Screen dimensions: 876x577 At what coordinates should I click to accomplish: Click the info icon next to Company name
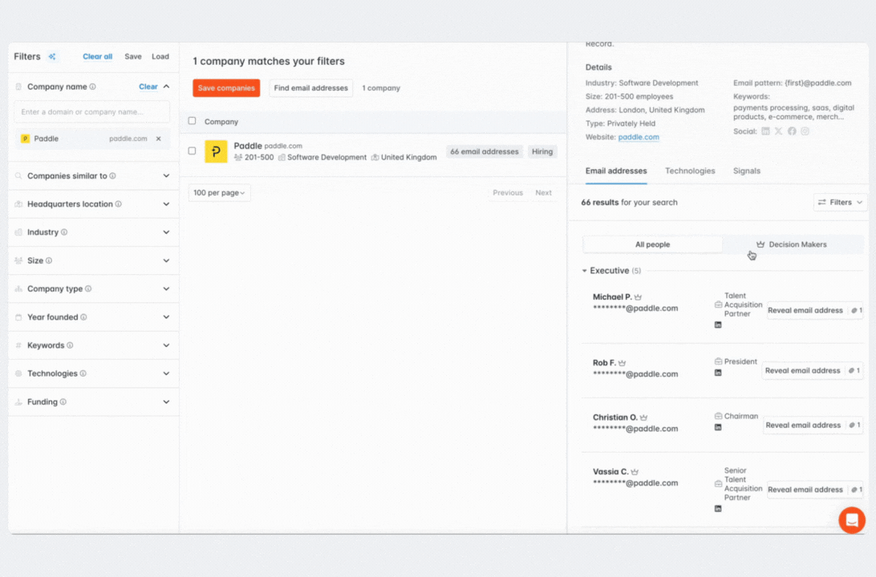tap(93, 87)
